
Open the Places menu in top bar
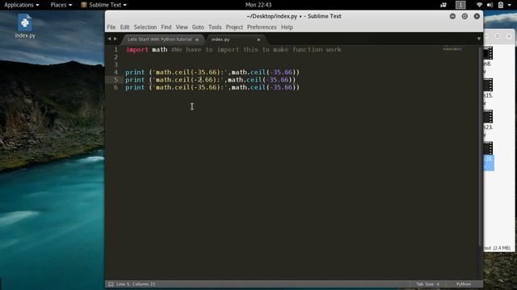pos(61,5)
